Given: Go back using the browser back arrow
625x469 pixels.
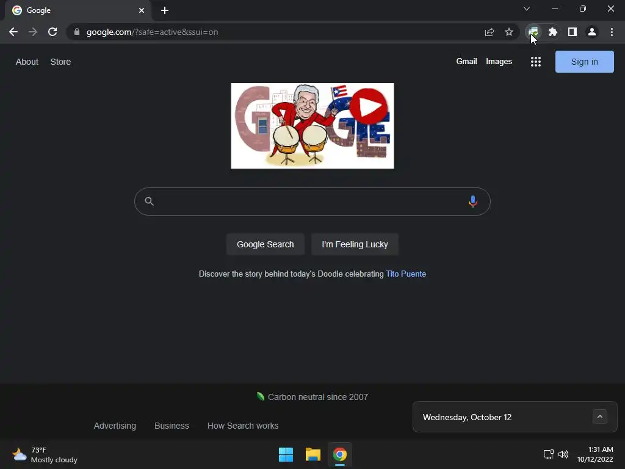Looking at the screenshot, I should tap(13, 32).
